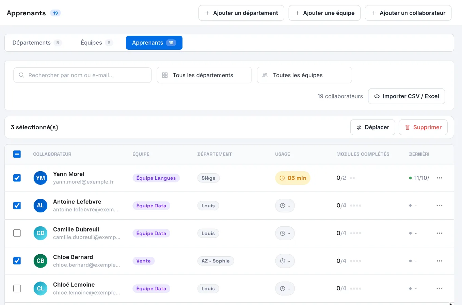The image size is (462, 305).
Task: Open the Toutes les équipes filter
Action: coord(304,75)
